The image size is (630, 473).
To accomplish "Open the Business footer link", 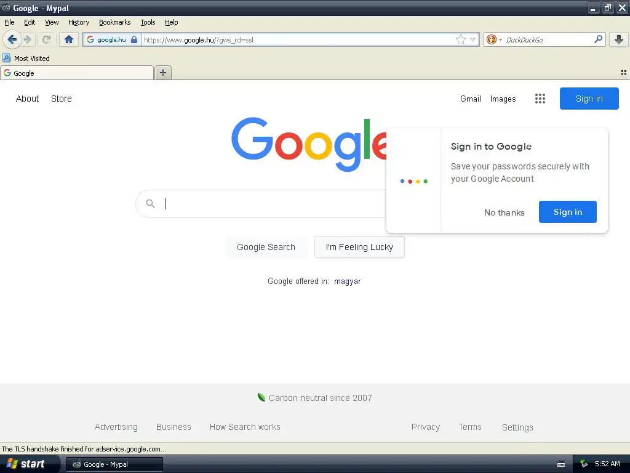I will coord(173,427).
